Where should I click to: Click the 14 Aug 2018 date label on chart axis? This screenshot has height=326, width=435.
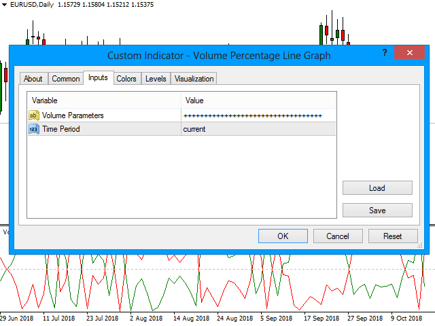(x=191, y=319)
